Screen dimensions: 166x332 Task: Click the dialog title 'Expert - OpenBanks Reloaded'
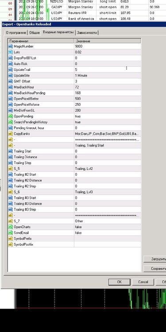pyautogui.click(x=27, y=24)
